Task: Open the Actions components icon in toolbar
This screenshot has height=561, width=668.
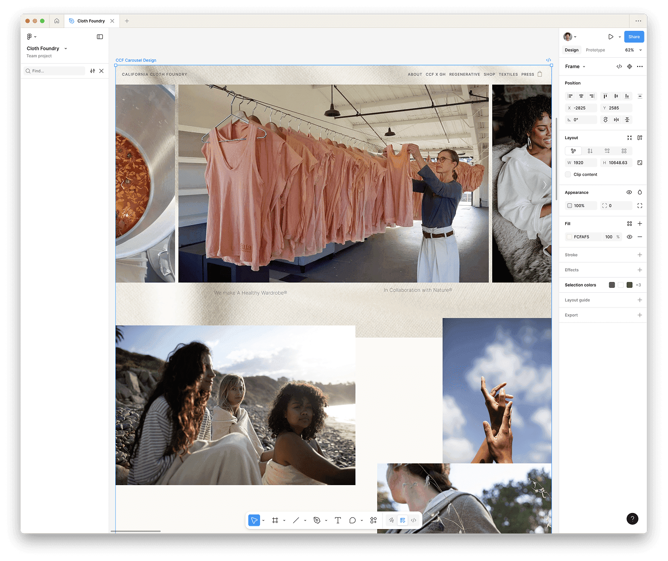Action: [x=374, y=520]
